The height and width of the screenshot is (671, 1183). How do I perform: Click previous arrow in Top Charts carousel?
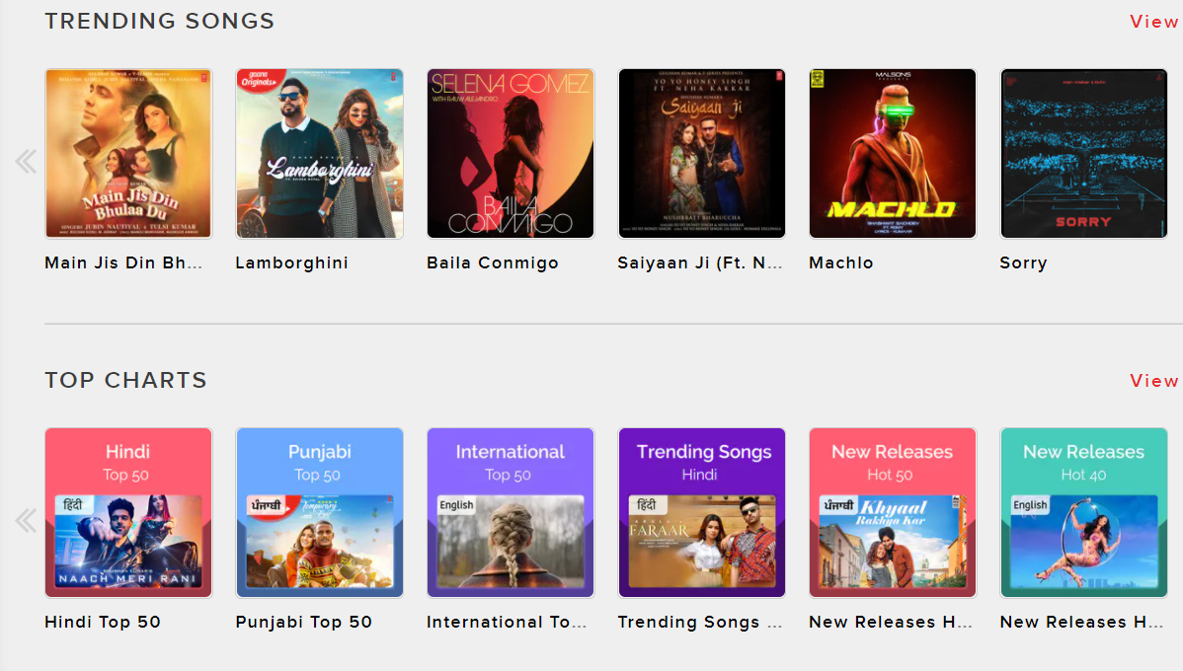(x=26, y=520)
